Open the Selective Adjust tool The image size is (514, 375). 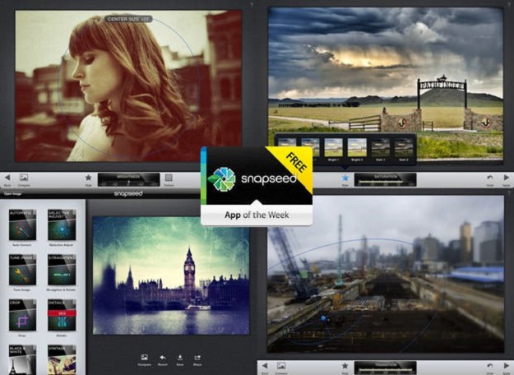point(62,228)
